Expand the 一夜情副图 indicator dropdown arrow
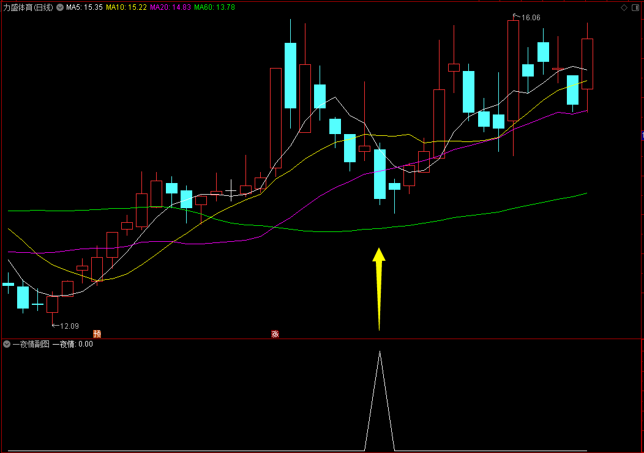Screen dimensions: 644x453 coord(7,344)
